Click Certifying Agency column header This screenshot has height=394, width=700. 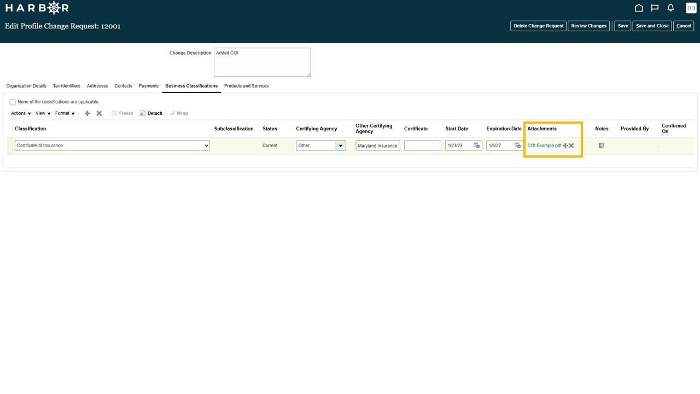click(317, 129)
